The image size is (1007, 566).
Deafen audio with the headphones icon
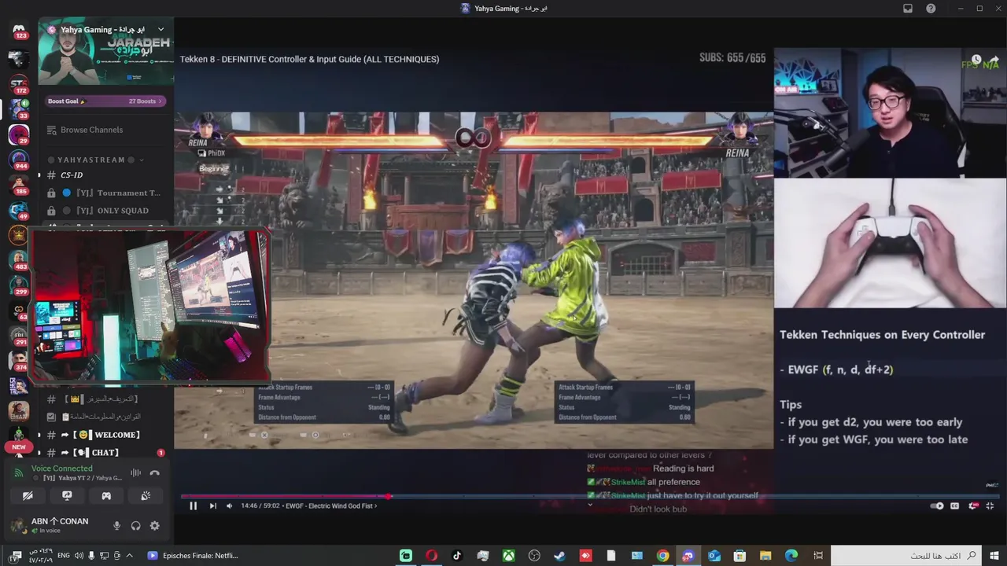click(135, 526)
